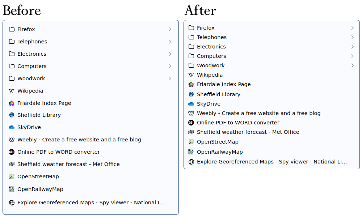
Task: Click the Telephones folder icon in After panel
Action: [191, 37]
